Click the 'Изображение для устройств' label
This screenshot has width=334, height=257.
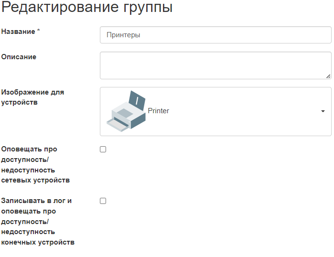32,97
